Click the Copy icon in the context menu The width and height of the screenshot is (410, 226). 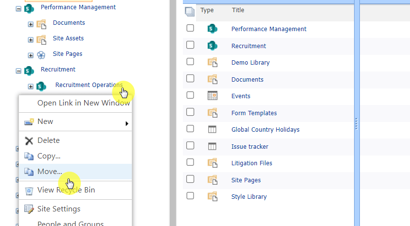29,156
